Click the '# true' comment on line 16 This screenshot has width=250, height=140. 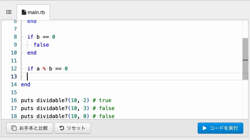click(x=102, y=100)
